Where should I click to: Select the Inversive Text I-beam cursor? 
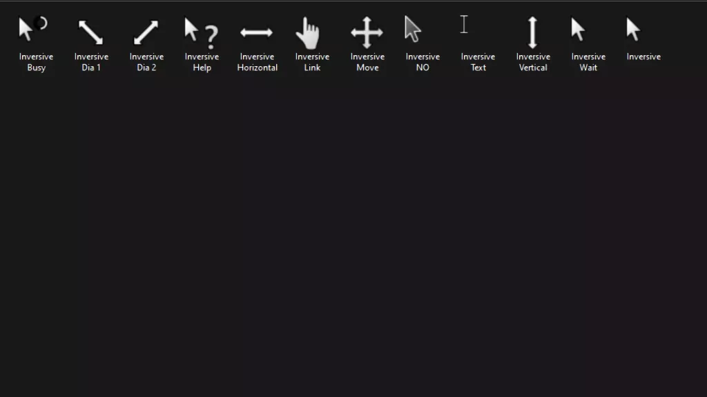[463, 25]
